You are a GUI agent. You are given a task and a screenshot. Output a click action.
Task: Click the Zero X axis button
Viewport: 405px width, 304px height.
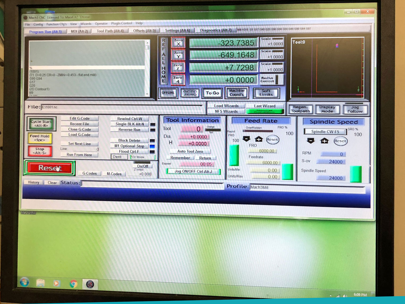pyautogui.click(x=178, y=43)
